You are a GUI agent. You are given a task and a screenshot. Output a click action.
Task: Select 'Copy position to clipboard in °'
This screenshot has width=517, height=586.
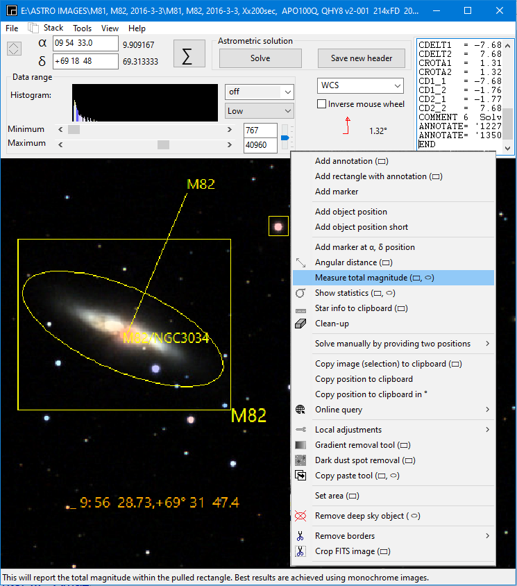(x=393, y=394)
